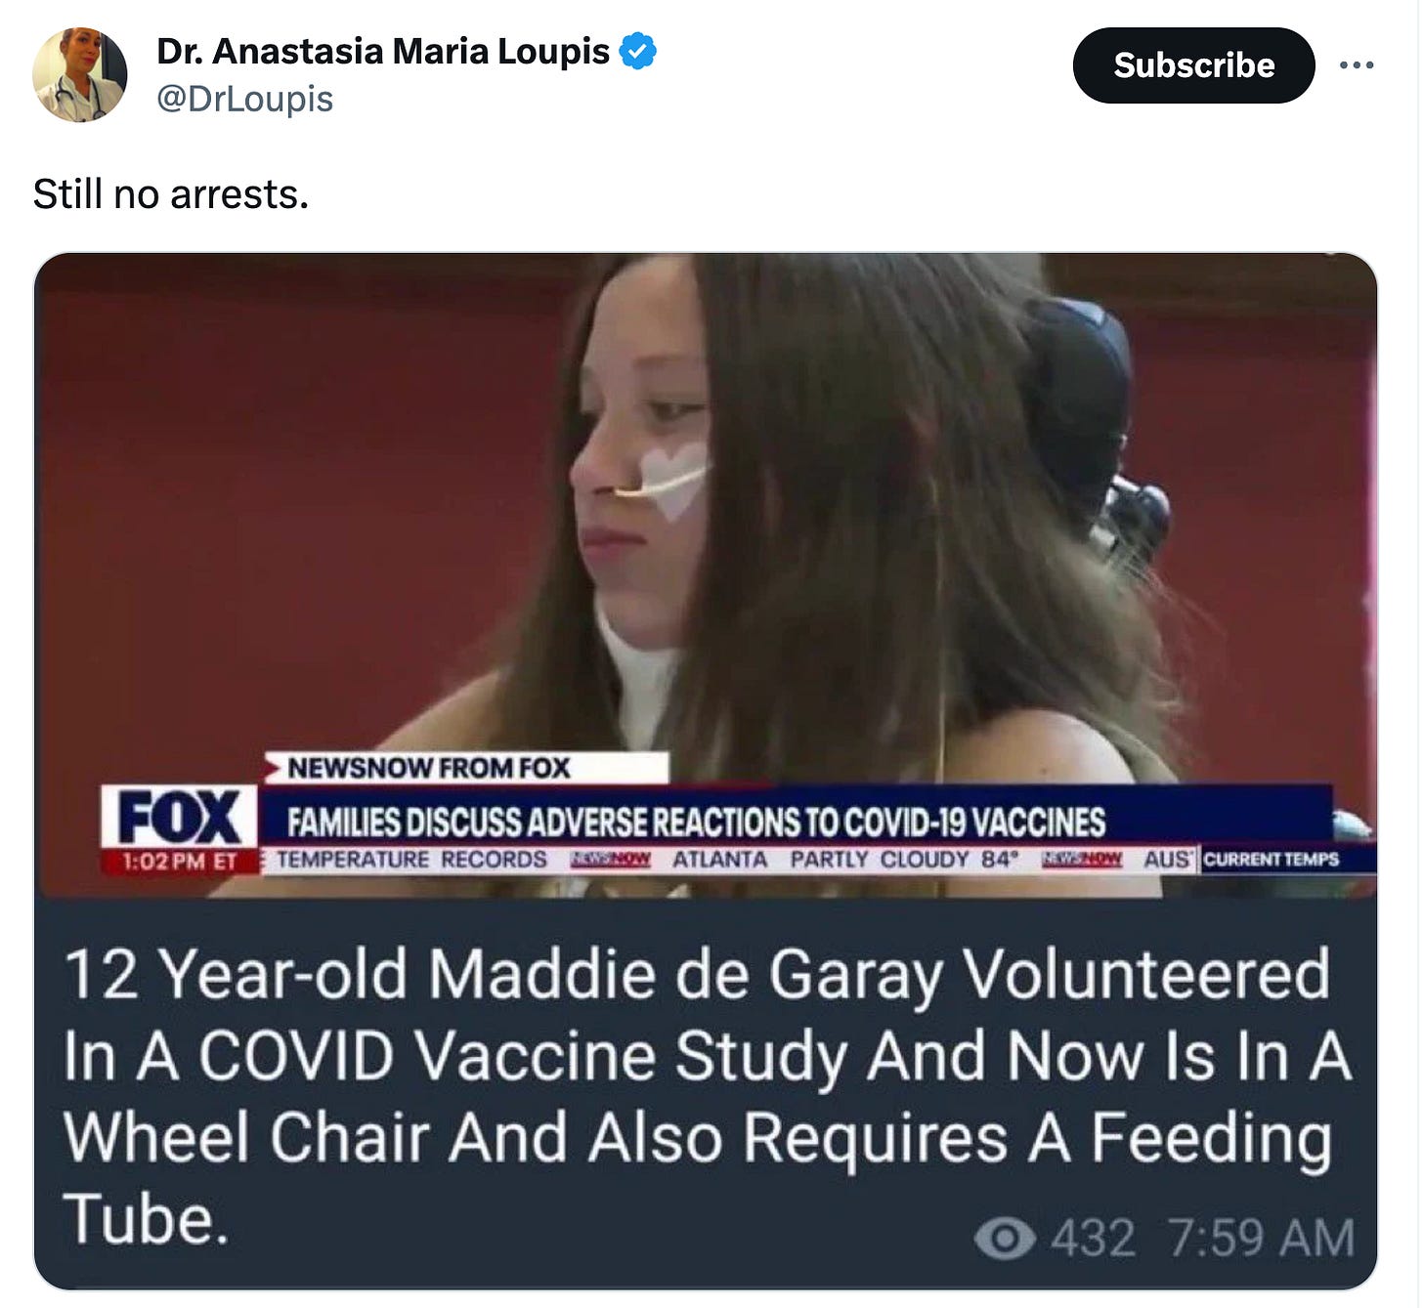Click the Maddie de Garay caption text
Image resolution: width=1423 pixels, height=1308 pixels.
(x=707, y=1096)
